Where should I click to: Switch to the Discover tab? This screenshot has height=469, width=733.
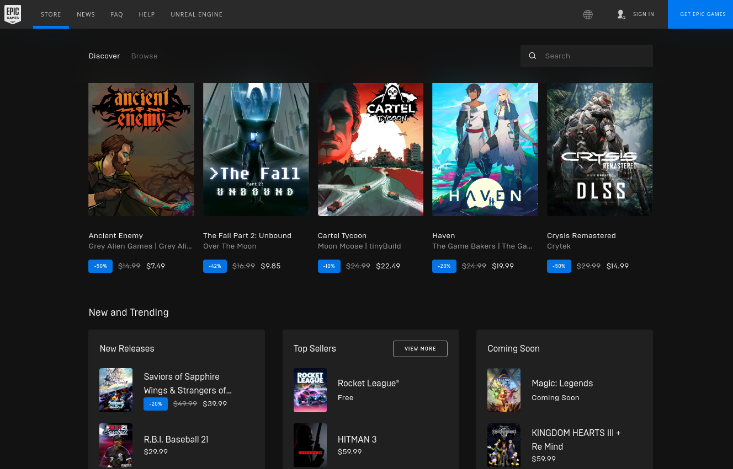click(104, 56)
